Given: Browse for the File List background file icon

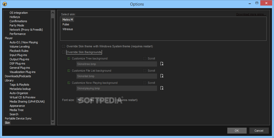Looking at the screenshot, I should [162, 76].
